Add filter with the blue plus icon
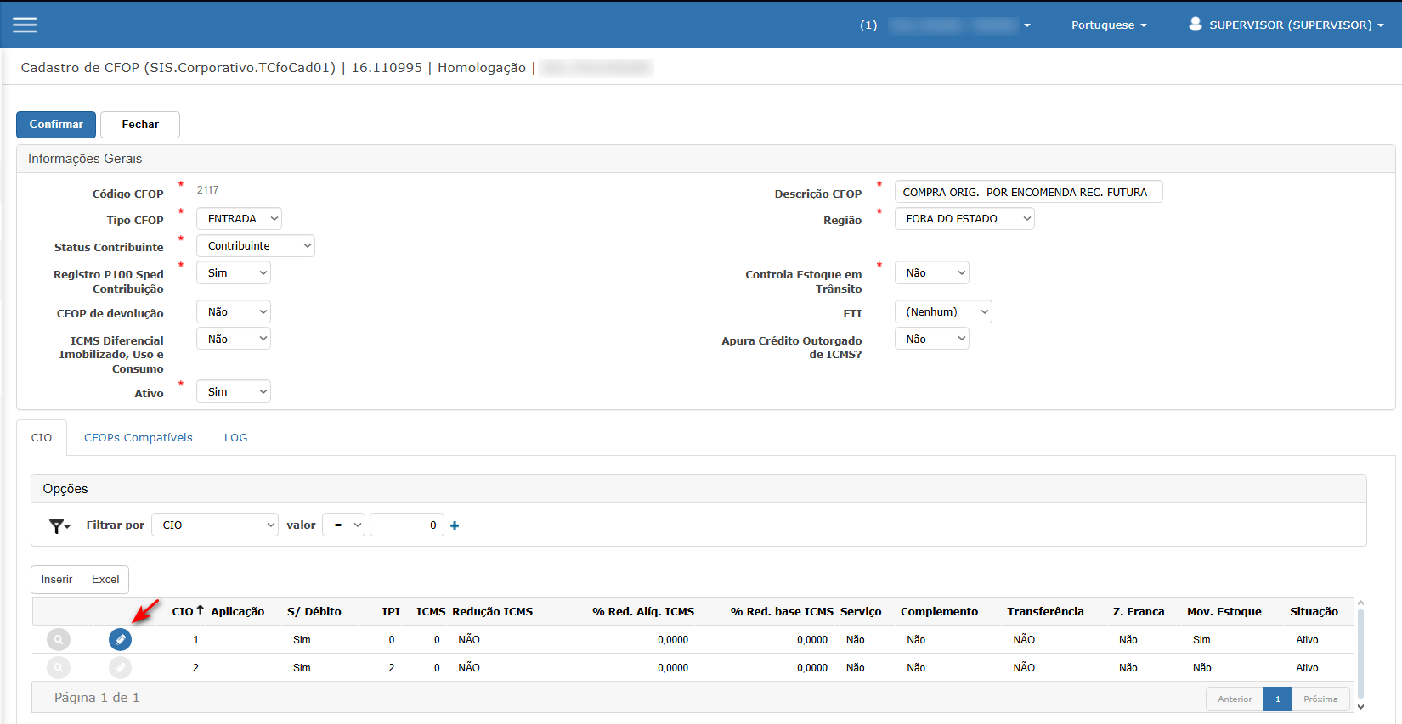The image size is (1402, 724). 455,526
